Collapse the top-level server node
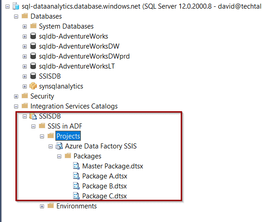The image size is (262, 222). [x=7, y=6]
